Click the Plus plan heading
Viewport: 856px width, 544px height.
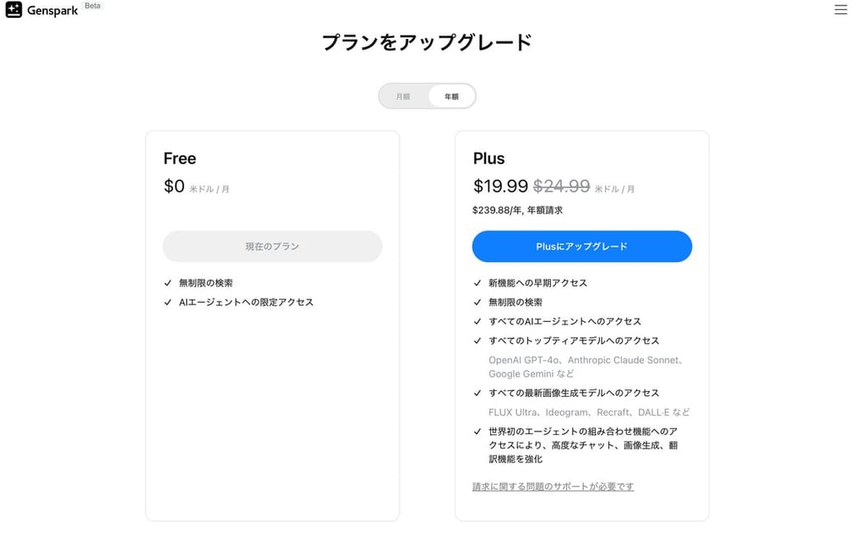(488, 159)
